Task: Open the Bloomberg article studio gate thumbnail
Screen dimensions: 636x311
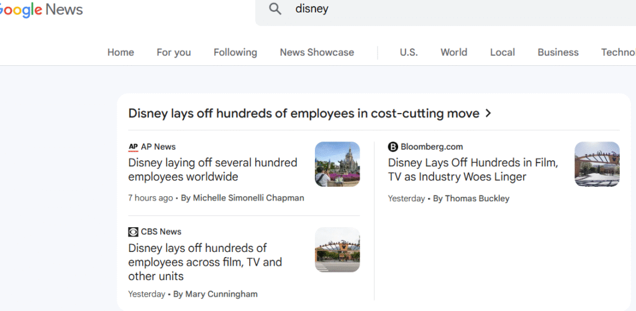Action: click(597, 164)
